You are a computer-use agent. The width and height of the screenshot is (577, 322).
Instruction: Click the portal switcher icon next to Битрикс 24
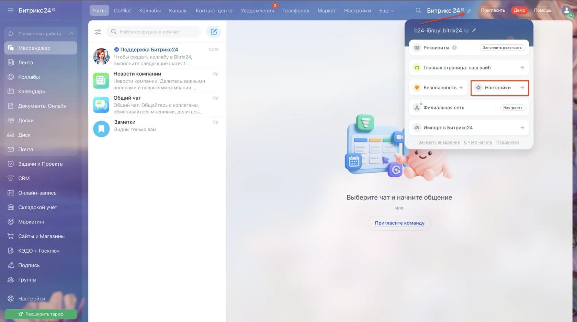(x=469, y=11)
